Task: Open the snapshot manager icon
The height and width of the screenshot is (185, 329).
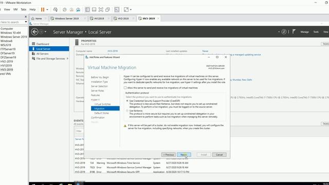Action: click(78, 10)
